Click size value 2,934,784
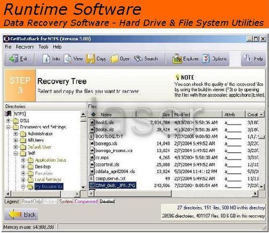The height and width of the screenshot is (233, 269). tap(160, 123)
